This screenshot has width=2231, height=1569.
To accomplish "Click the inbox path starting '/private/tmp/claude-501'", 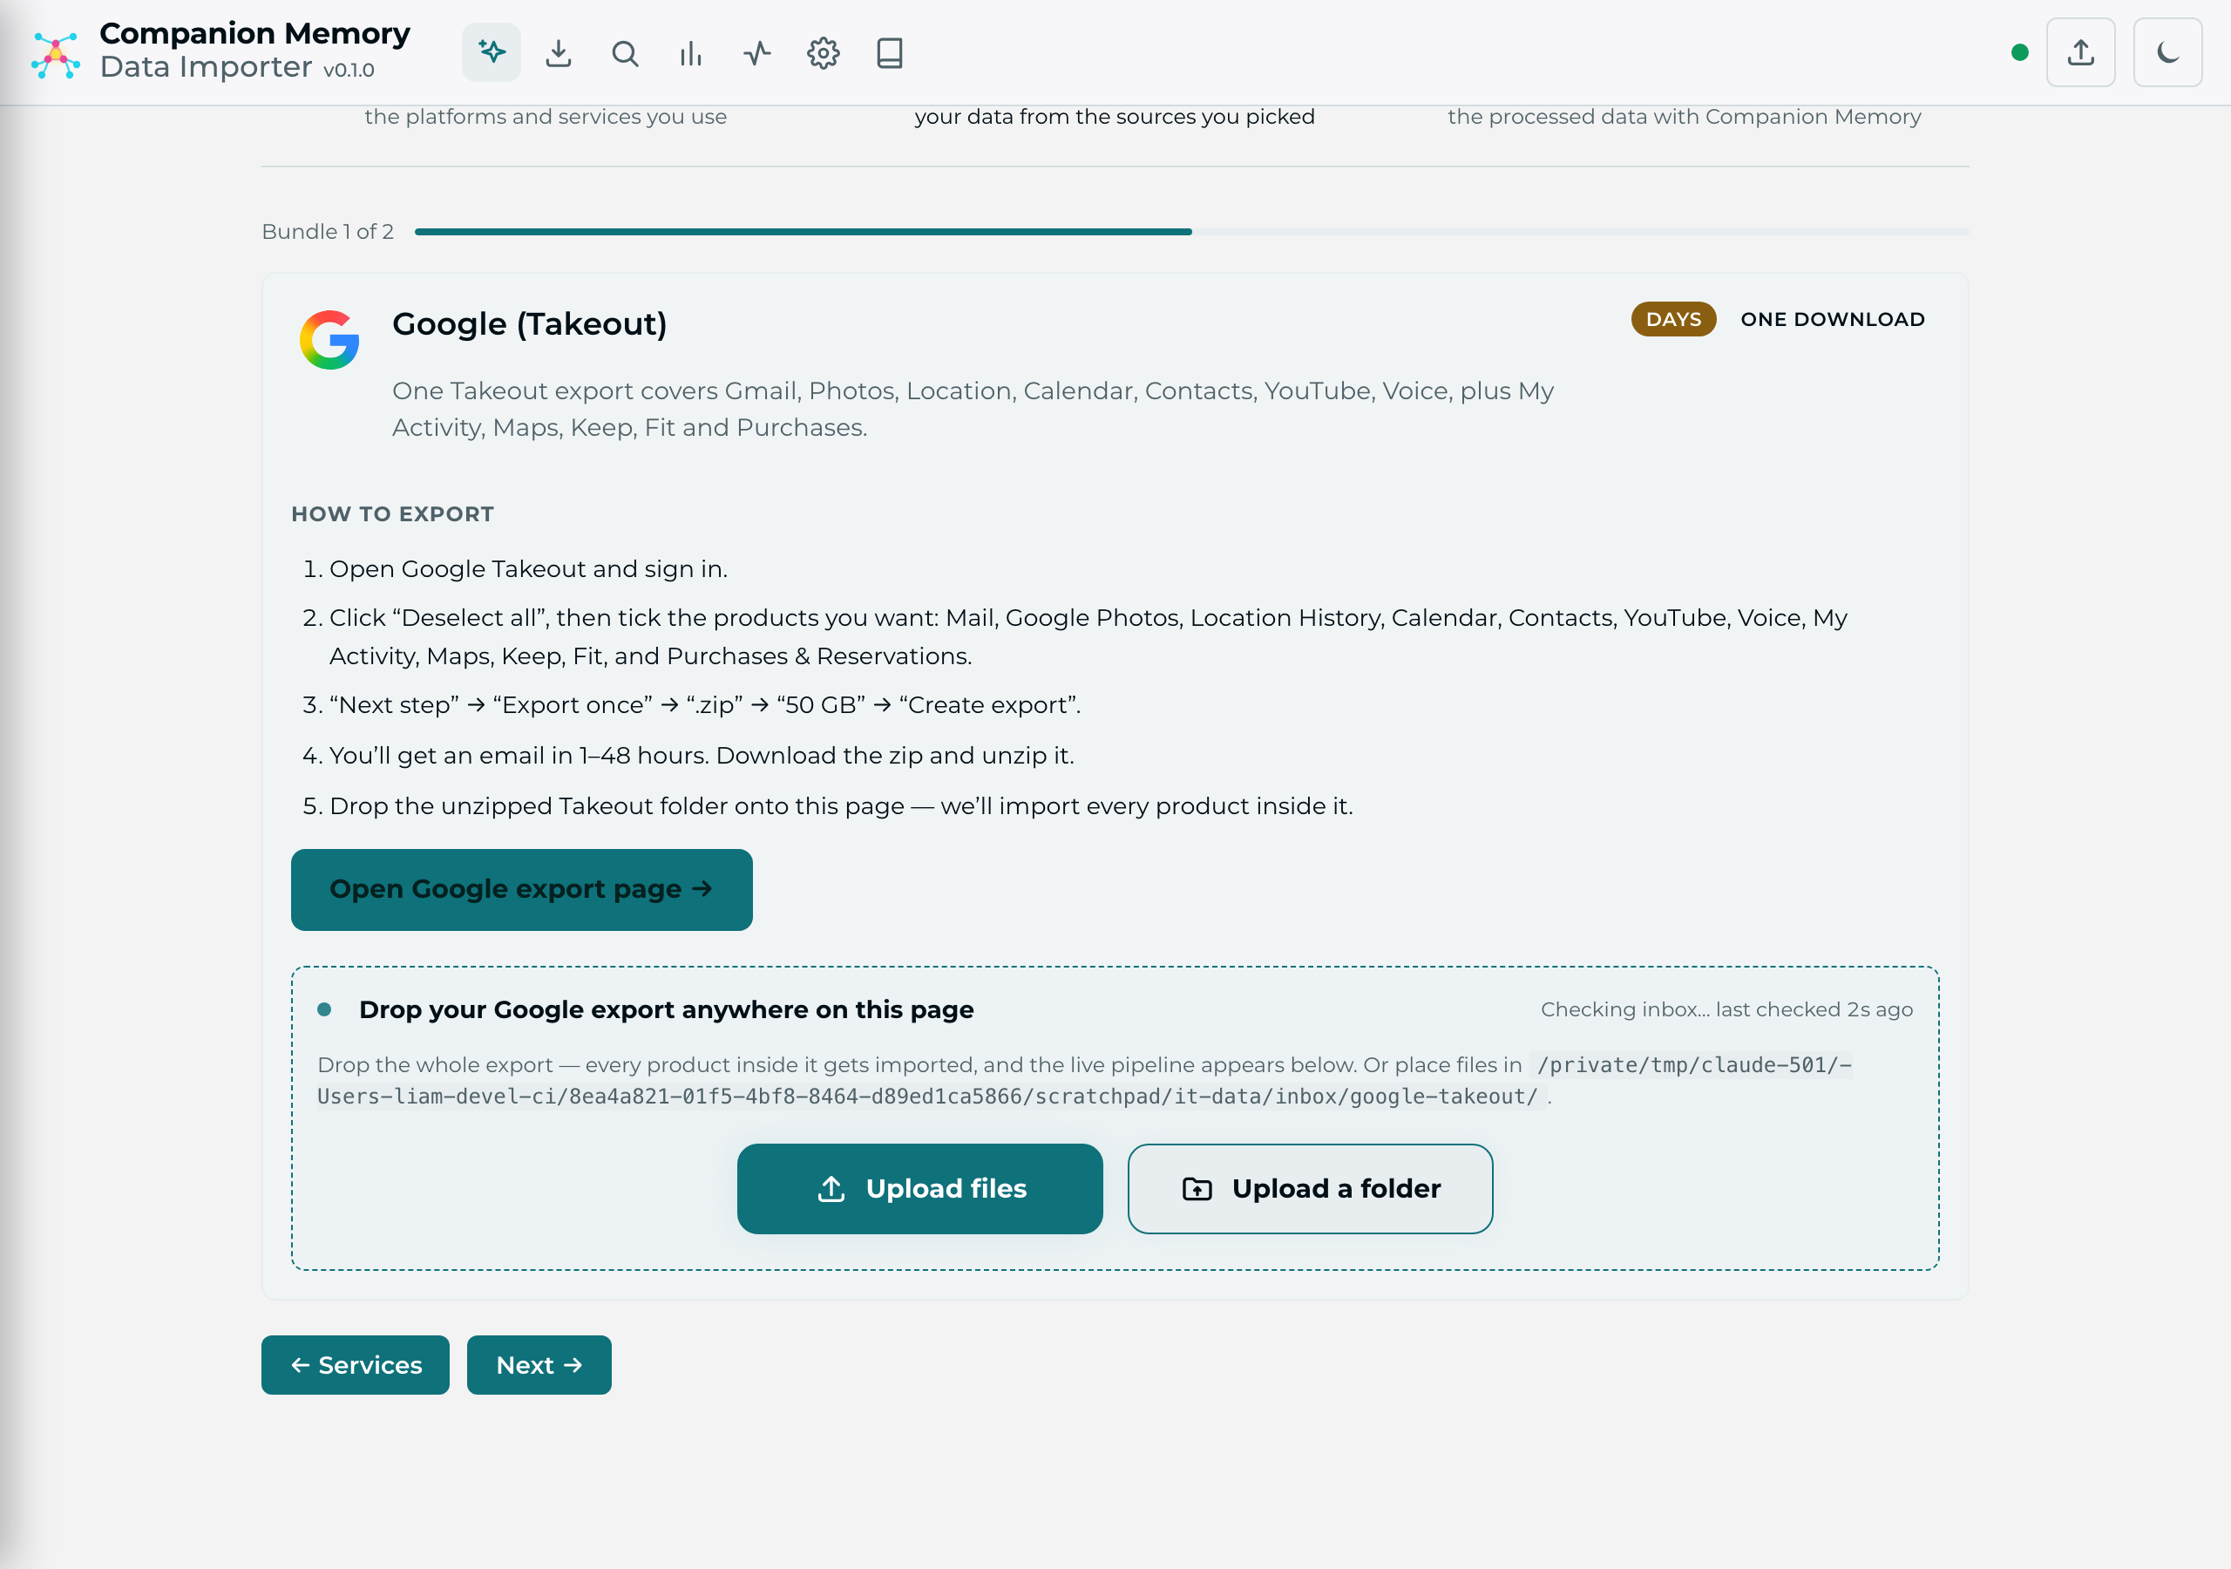I will 1084,1080.
